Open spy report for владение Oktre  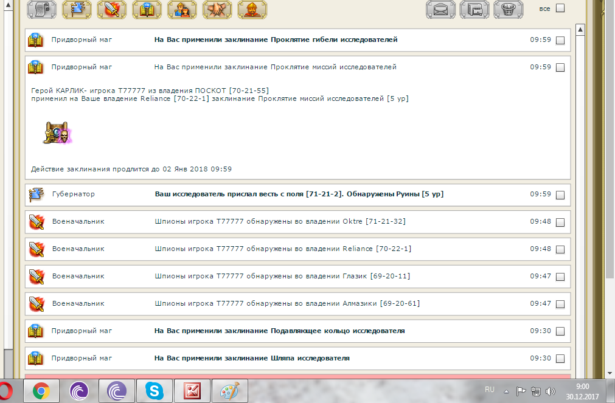(279, 221)
